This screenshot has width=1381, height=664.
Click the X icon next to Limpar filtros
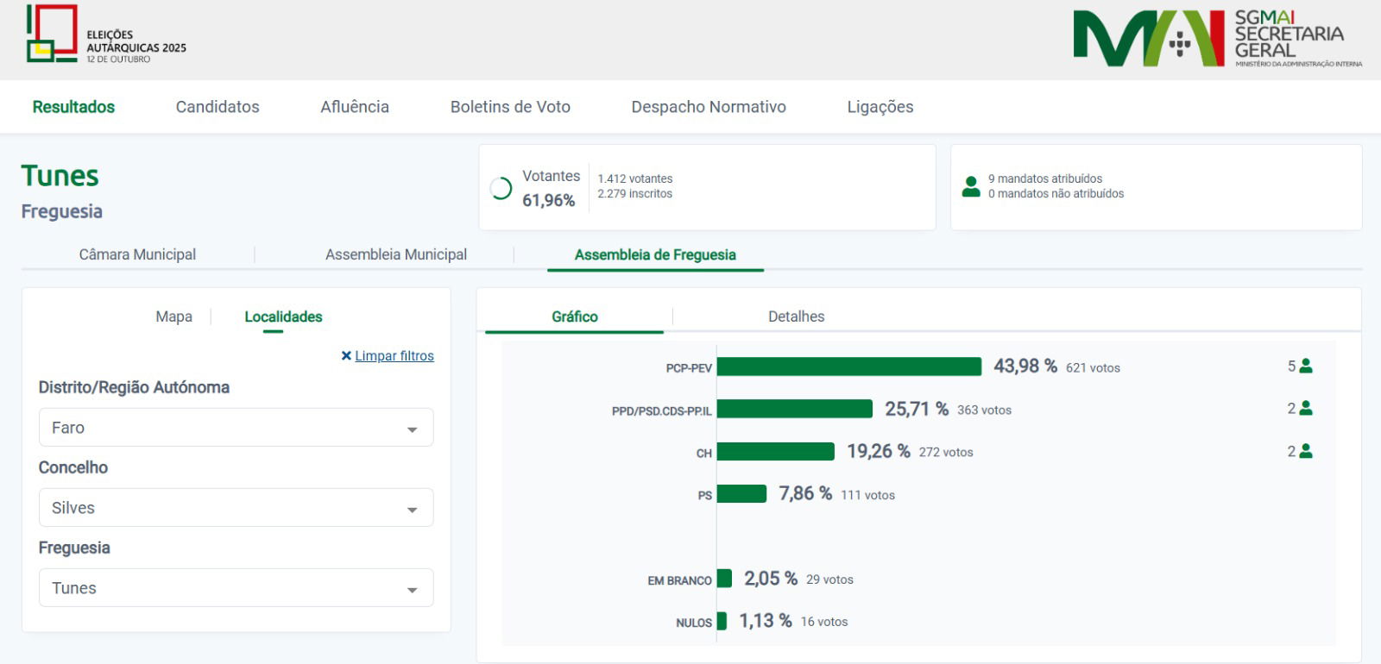coord(346,356)
